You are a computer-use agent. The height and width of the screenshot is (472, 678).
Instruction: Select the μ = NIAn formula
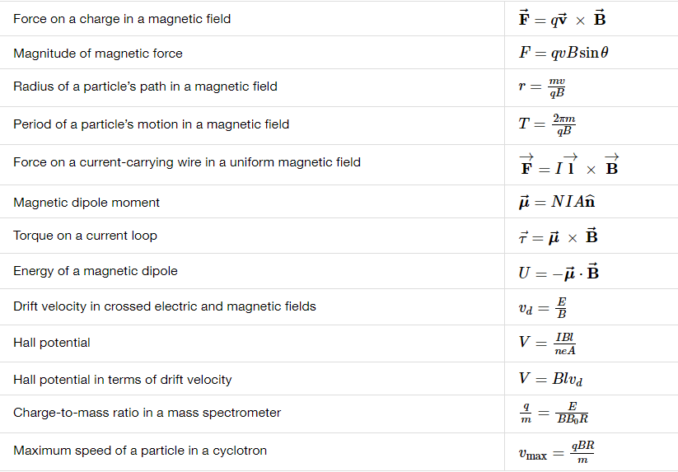point(557,202)
